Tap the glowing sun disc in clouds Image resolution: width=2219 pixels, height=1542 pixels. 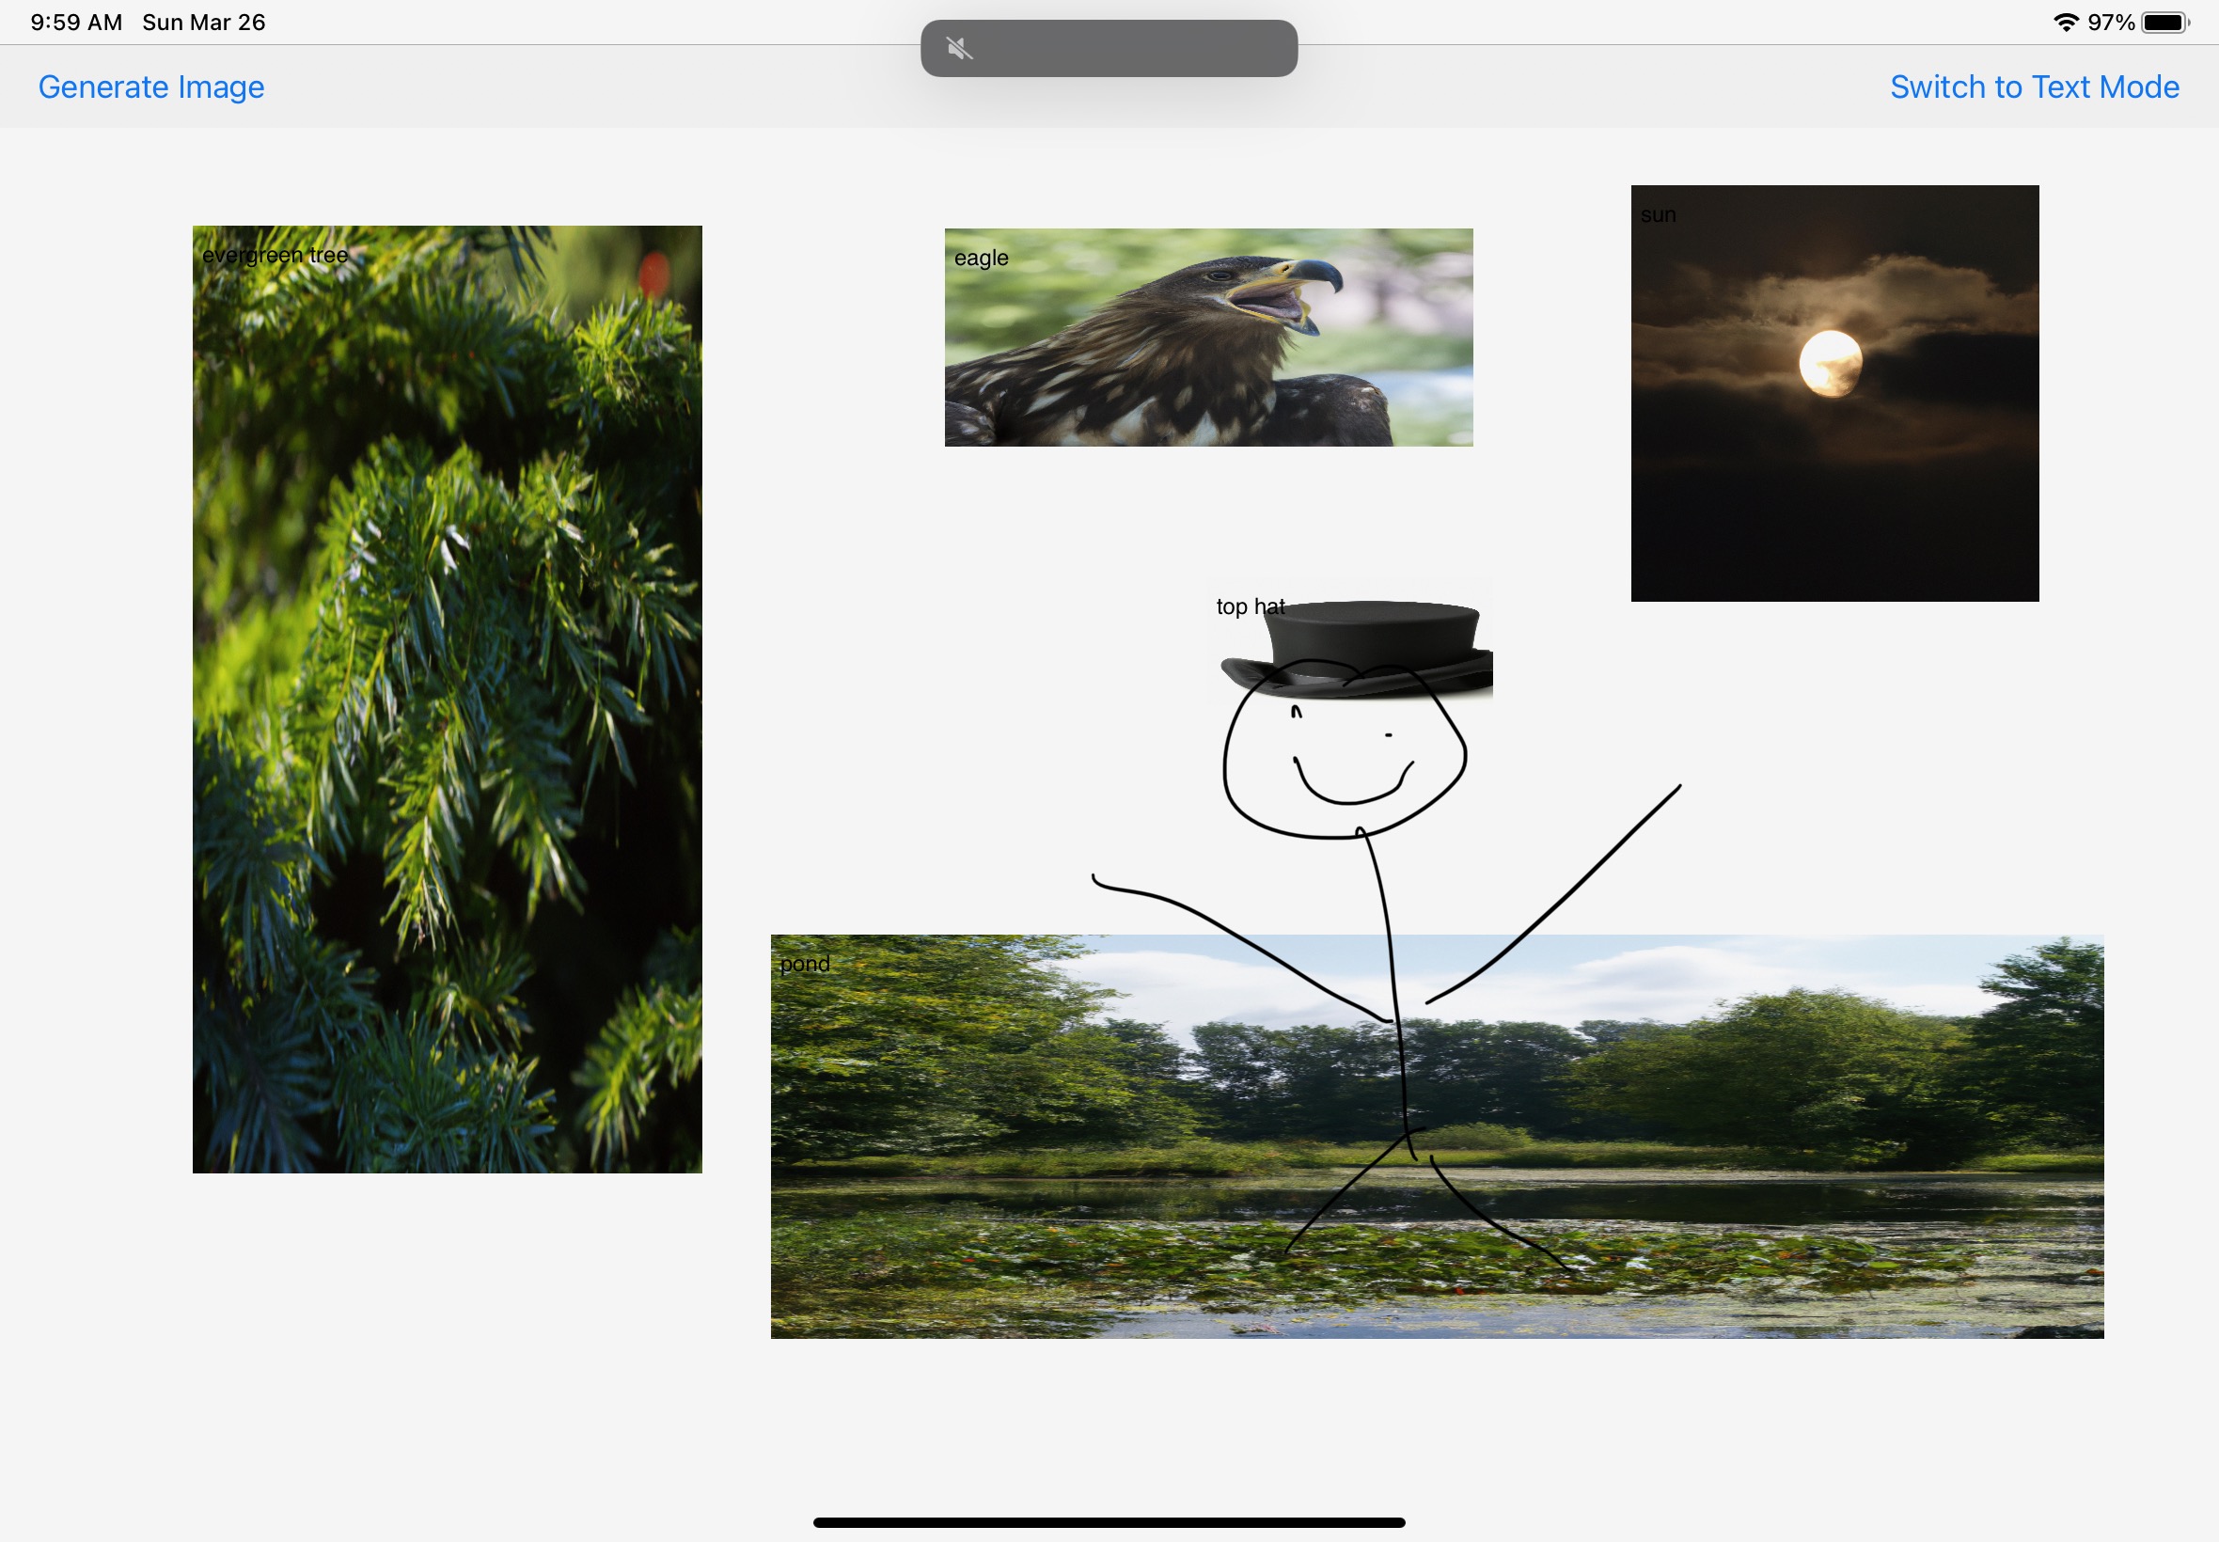point(1831,363)
